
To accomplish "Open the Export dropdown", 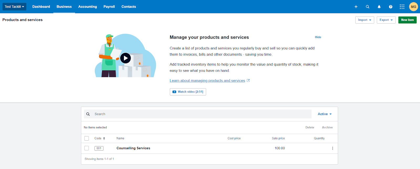I will pyautogui.click(x=386, y=20).
